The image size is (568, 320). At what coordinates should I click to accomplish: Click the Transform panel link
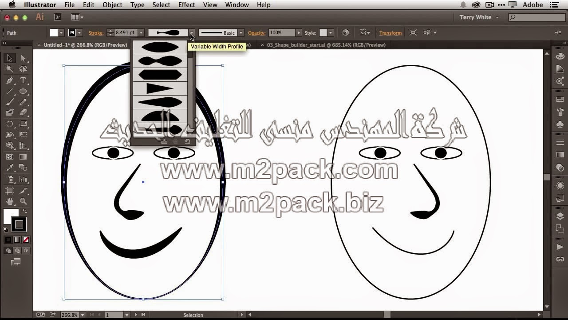pos(390,33)
